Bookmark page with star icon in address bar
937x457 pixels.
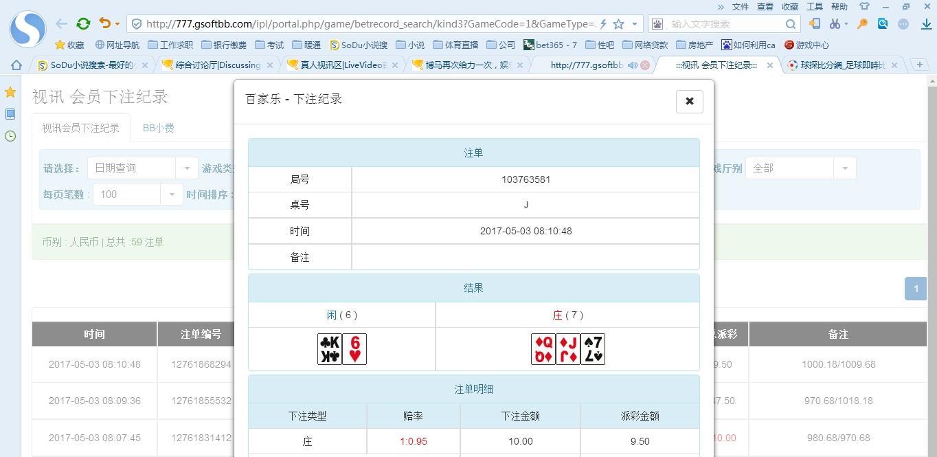(x=618, y=24)
